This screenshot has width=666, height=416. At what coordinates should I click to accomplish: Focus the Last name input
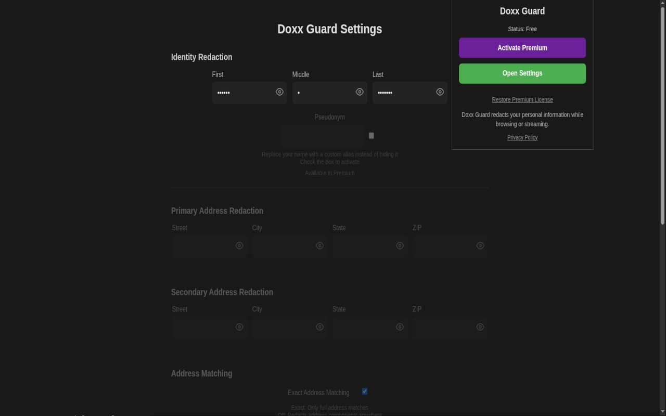pos(409,93)
